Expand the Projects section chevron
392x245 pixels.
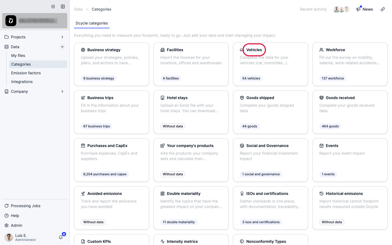62,37
